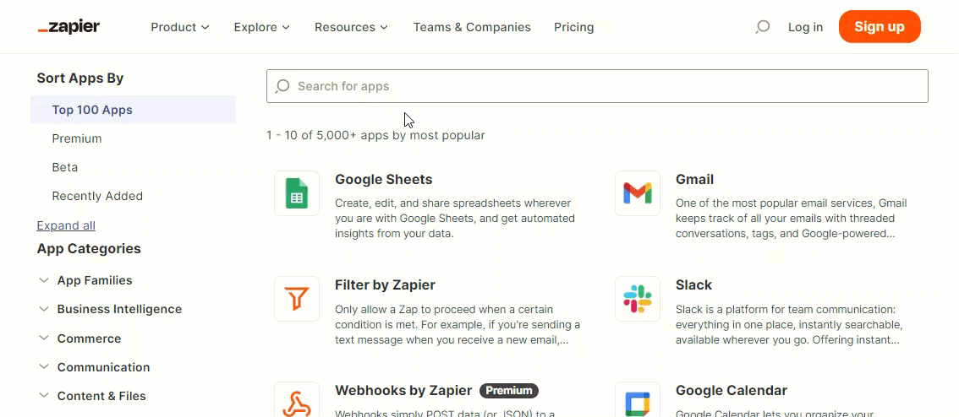Expand the Content & Files category
959x417 pixels.
coord(92,396)
